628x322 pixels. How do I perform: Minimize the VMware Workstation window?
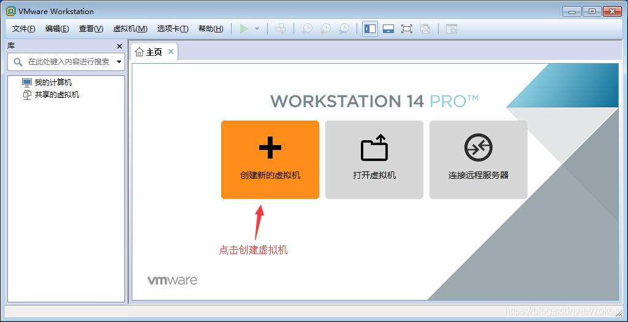(572, 12)
